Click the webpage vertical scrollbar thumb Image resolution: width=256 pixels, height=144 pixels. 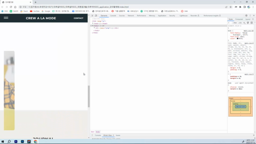click(x=89, y=96)
